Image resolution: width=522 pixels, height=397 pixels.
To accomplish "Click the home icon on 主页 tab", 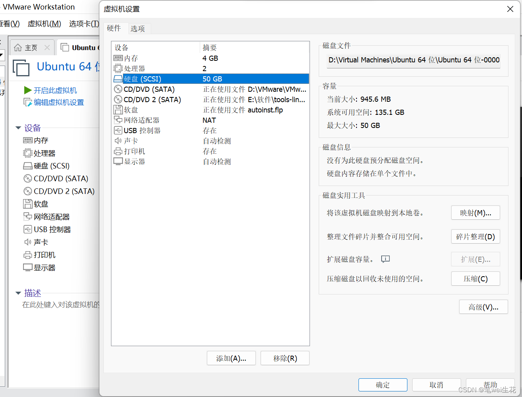I will pyautogui.click(x=18, y=48).
